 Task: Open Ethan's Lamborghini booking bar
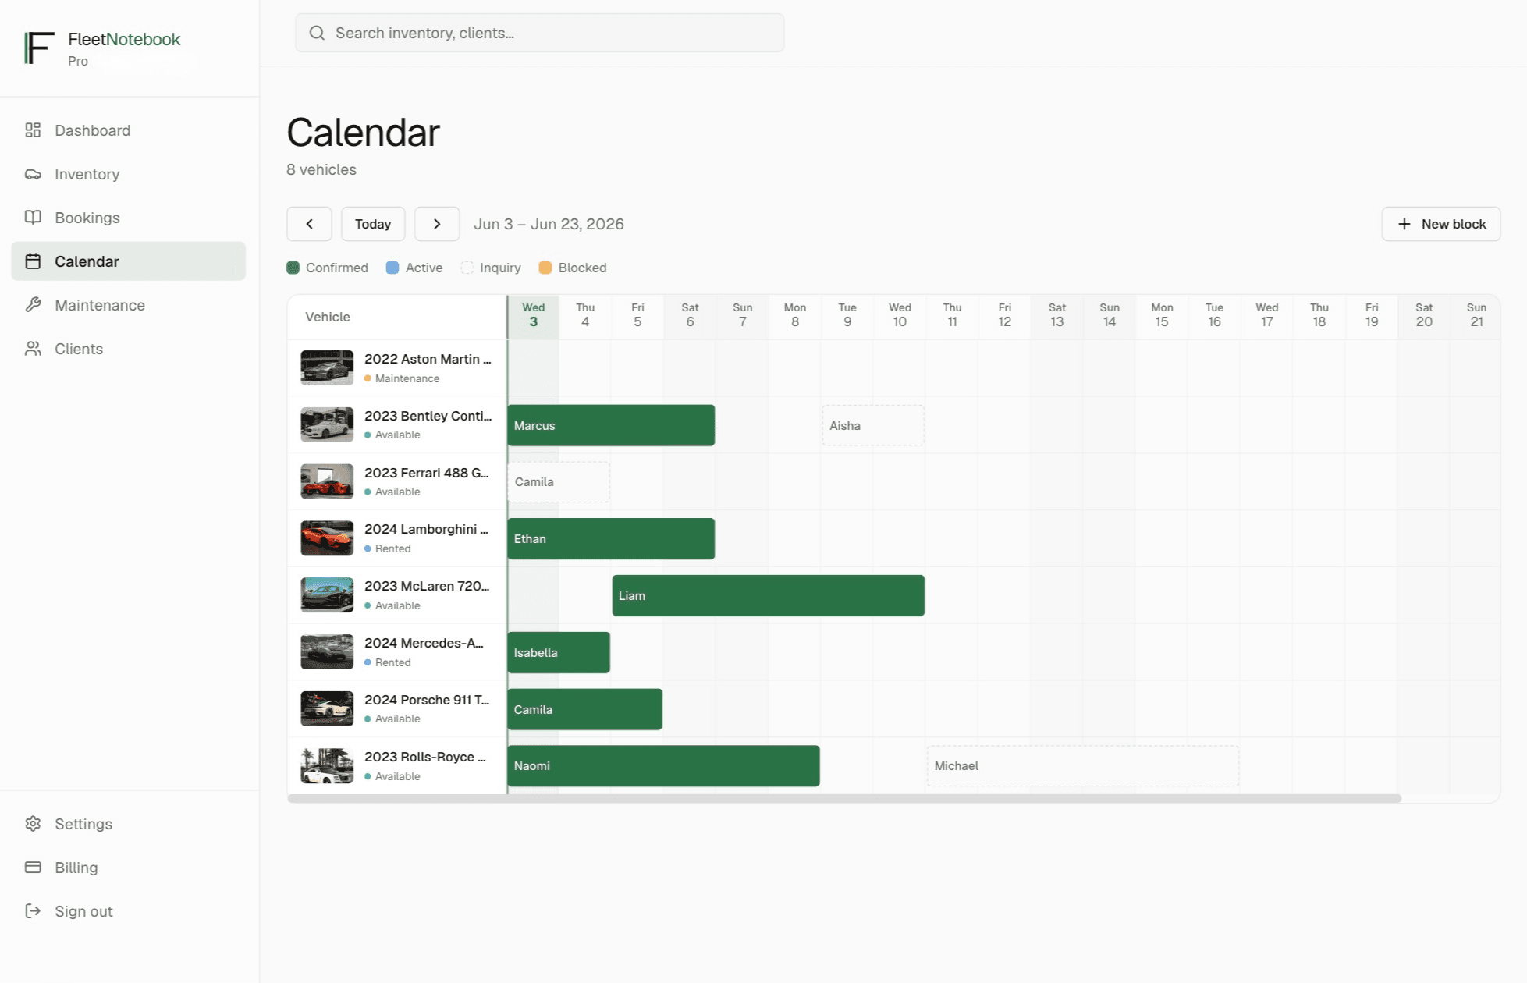[611, 538]
